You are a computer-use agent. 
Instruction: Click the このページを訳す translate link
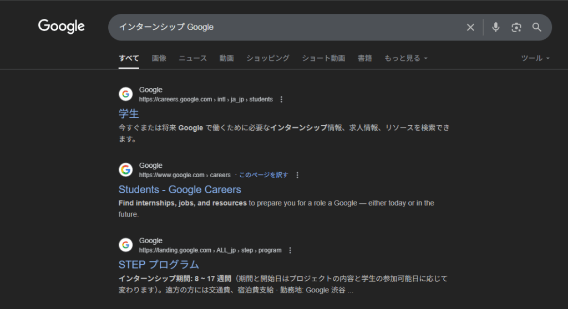(x=263, y=175)
